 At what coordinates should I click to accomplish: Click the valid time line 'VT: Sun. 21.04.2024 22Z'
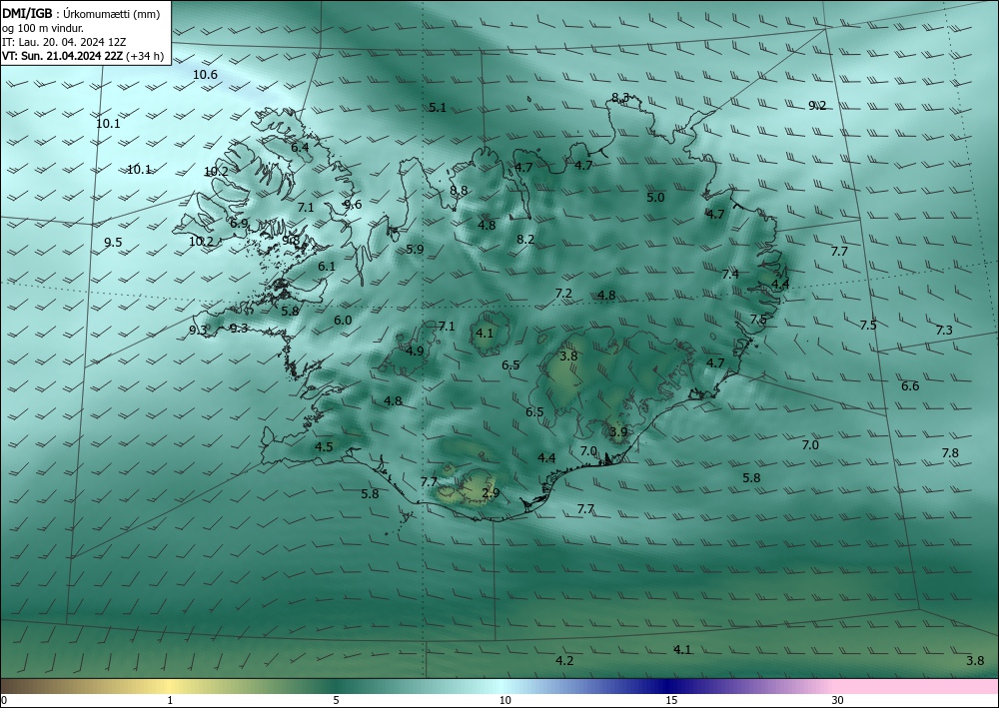[x=62, y=56]
